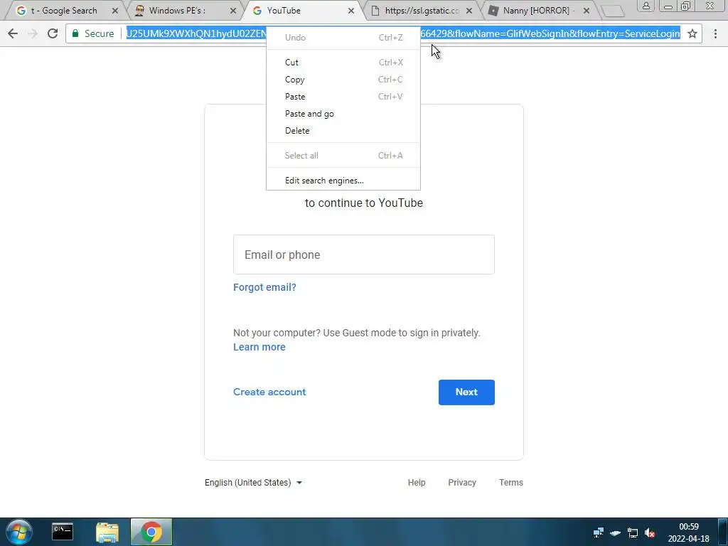The height and width of the screenshot is (546, 728).
Task: Click the "to continue to YouTube" text
Action: tap(363, 203)
